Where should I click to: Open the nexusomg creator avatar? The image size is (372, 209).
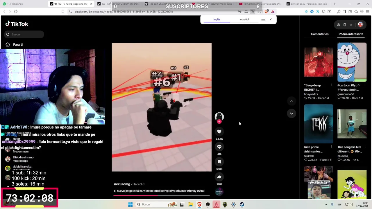219,116
